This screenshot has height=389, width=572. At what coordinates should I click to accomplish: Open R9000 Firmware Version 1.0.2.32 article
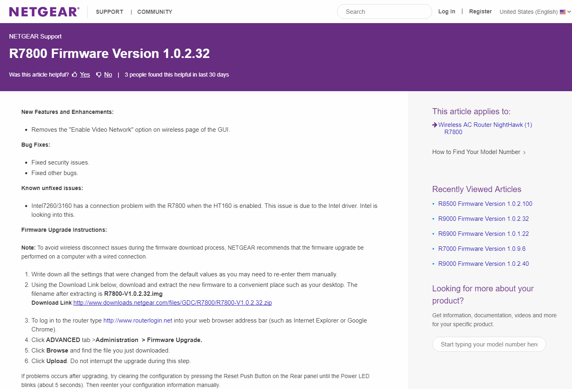click(484, 219)
